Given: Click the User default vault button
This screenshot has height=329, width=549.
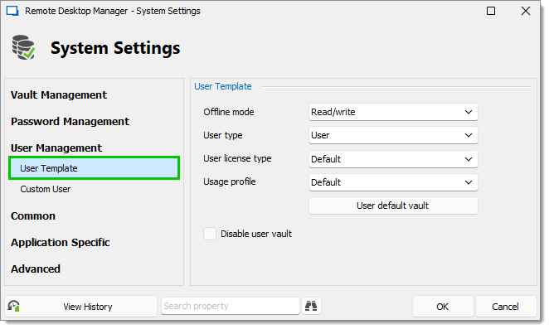Looking at the screenshot, I should tap(393, 206).
